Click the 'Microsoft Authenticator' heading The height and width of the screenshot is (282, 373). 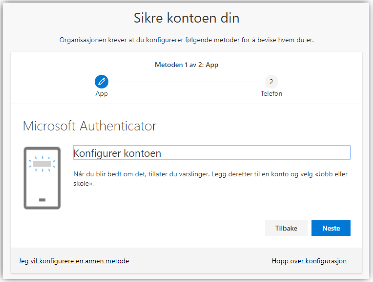(x=89, y=126)
